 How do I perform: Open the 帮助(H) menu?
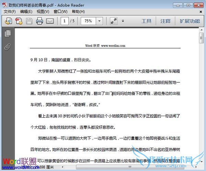[x=78, y=12]
